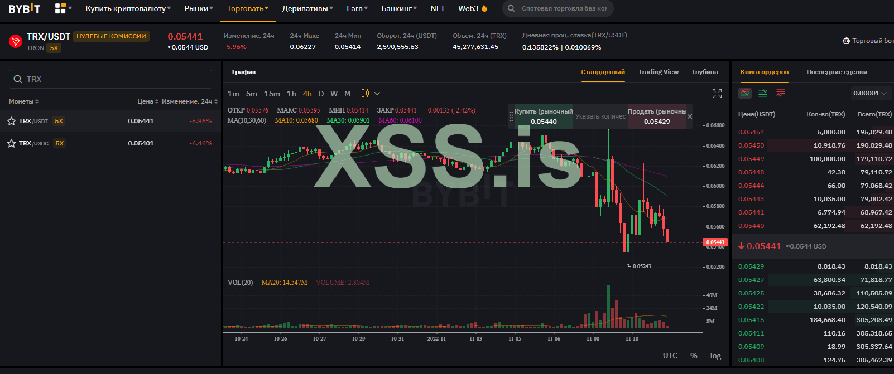Show combined buy and sell order book view

(745, 93)
